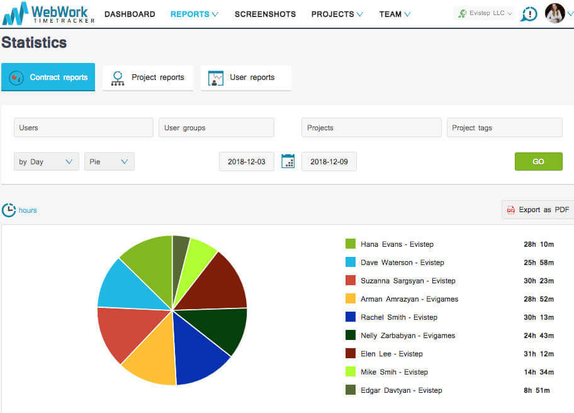Select 'Rachel Smith - Evistep' legend label
Image resolution: width=574 pixels, height=413 pixels.
pyautogui.click(x=398, y=317)
